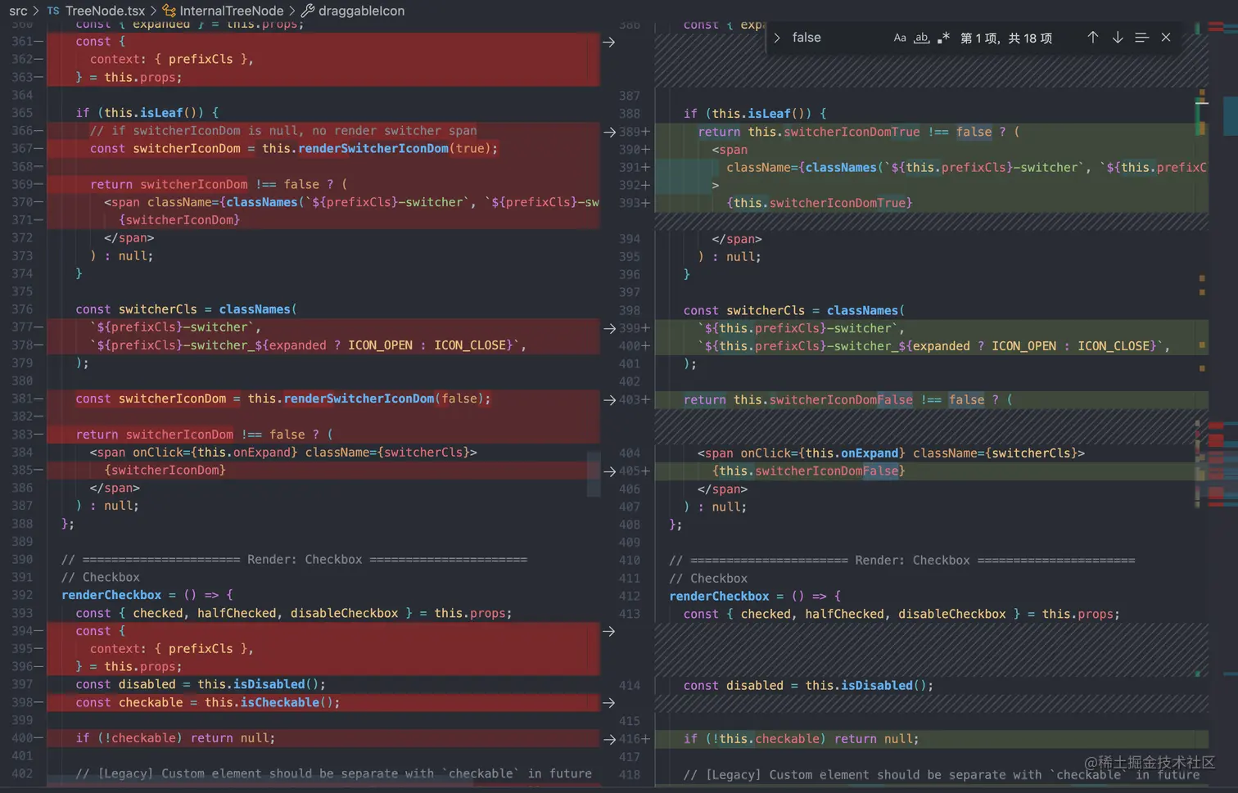This screenshot has width=1238, height=793.
Task: Click revert arrow beside line 366 comment
Action: 609,132
